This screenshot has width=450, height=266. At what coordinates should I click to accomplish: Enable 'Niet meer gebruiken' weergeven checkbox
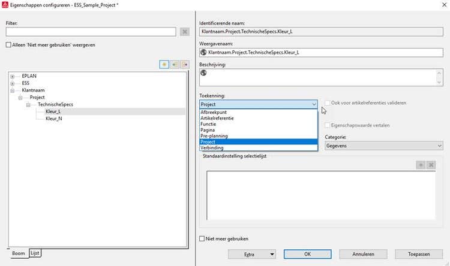[8, 45]
